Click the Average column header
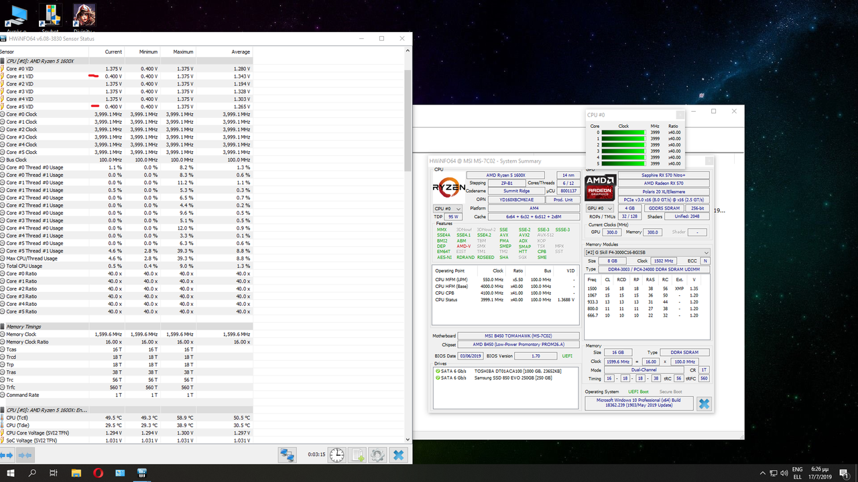 (225, 52)
